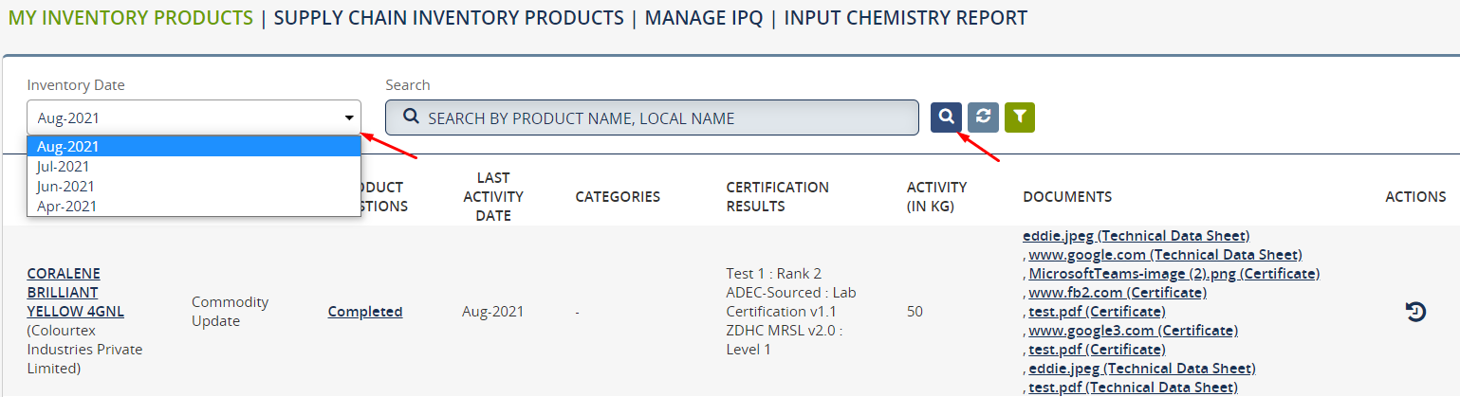Open www.google3.com certificate document link
The image size is (1460, 397).
pos(1134,330)
